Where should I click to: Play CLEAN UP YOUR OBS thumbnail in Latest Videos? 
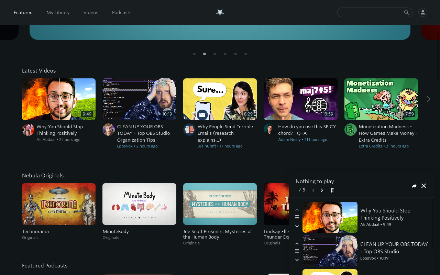point(139,99)
